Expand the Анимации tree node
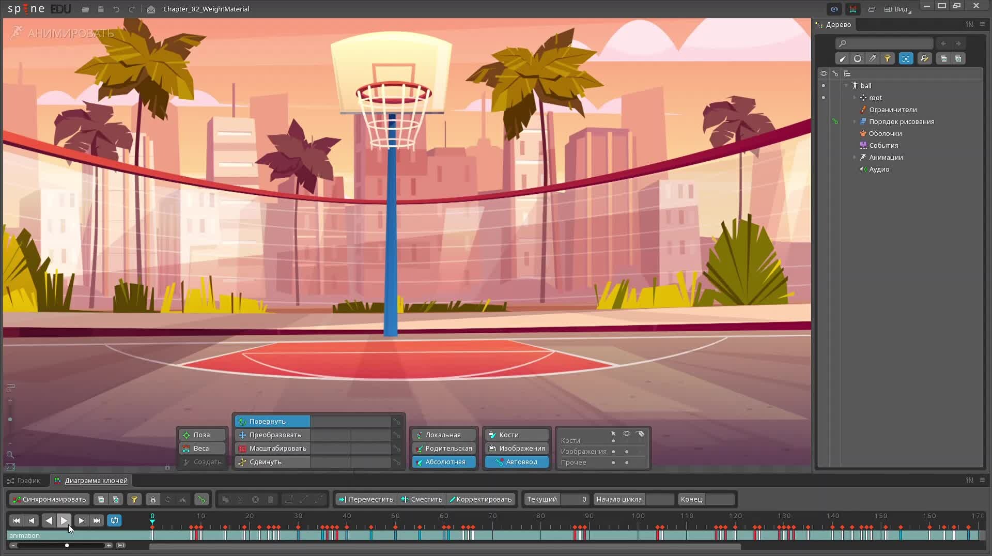Viewport: 992px width, 556px height. pyautogui.click(x=854, y=158)
